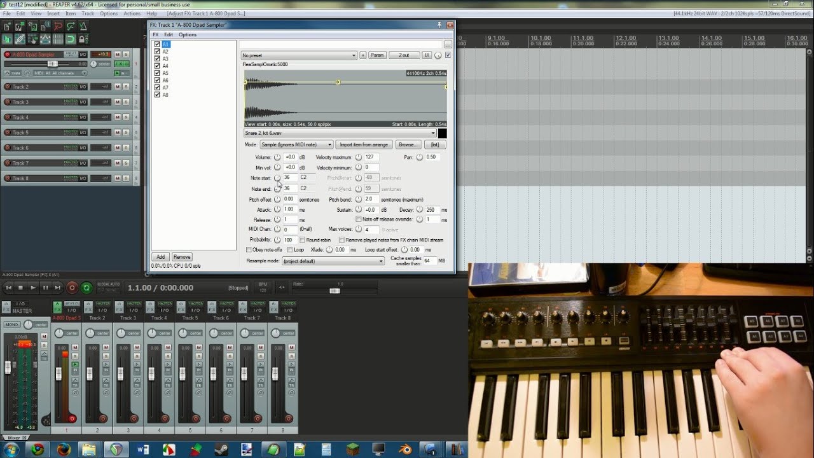Toggle the plugin bypass checkbox beside UI

tap(448, 55)
